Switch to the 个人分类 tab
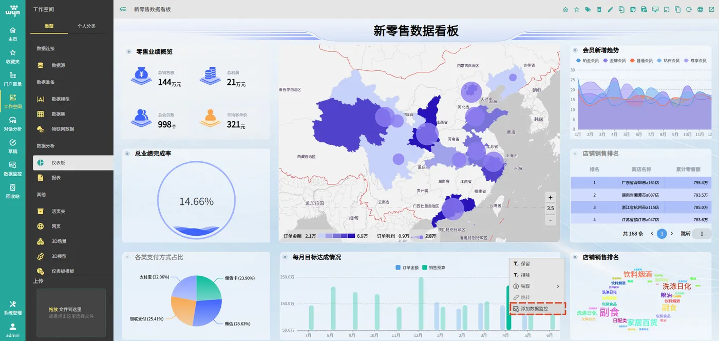The image size is (719, 341). (x=86, y=26)
